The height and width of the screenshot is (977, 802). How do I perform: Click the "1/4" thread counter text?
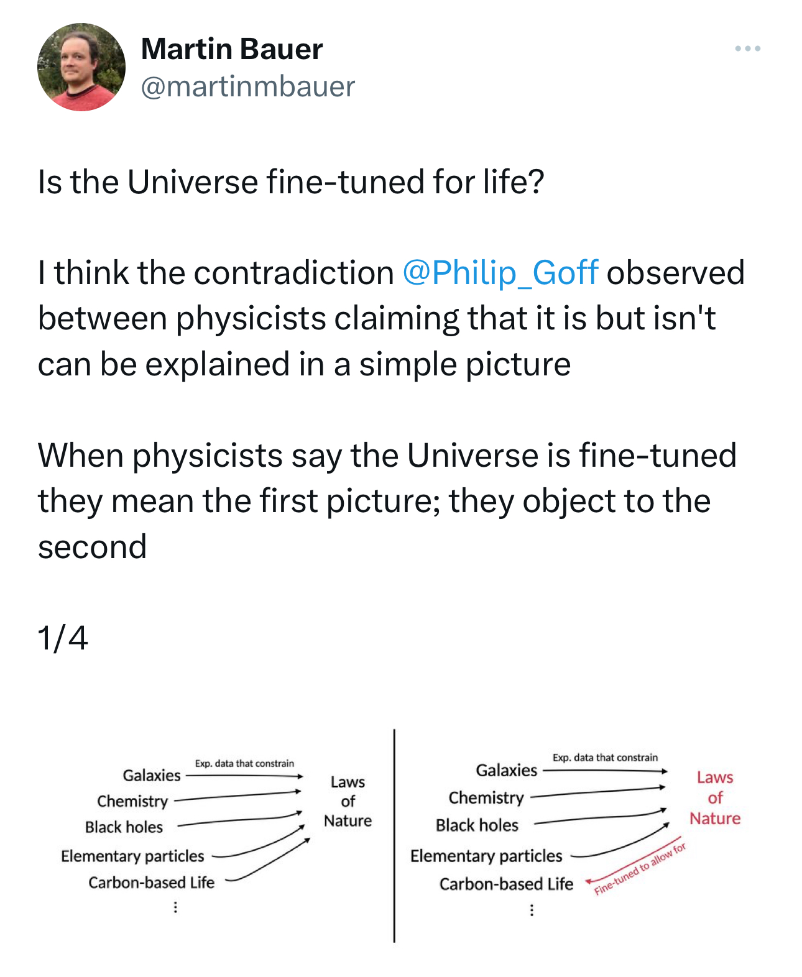tap(63, 638)
